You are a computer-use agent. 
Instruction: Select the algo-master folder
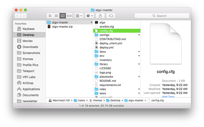[70, 22]
